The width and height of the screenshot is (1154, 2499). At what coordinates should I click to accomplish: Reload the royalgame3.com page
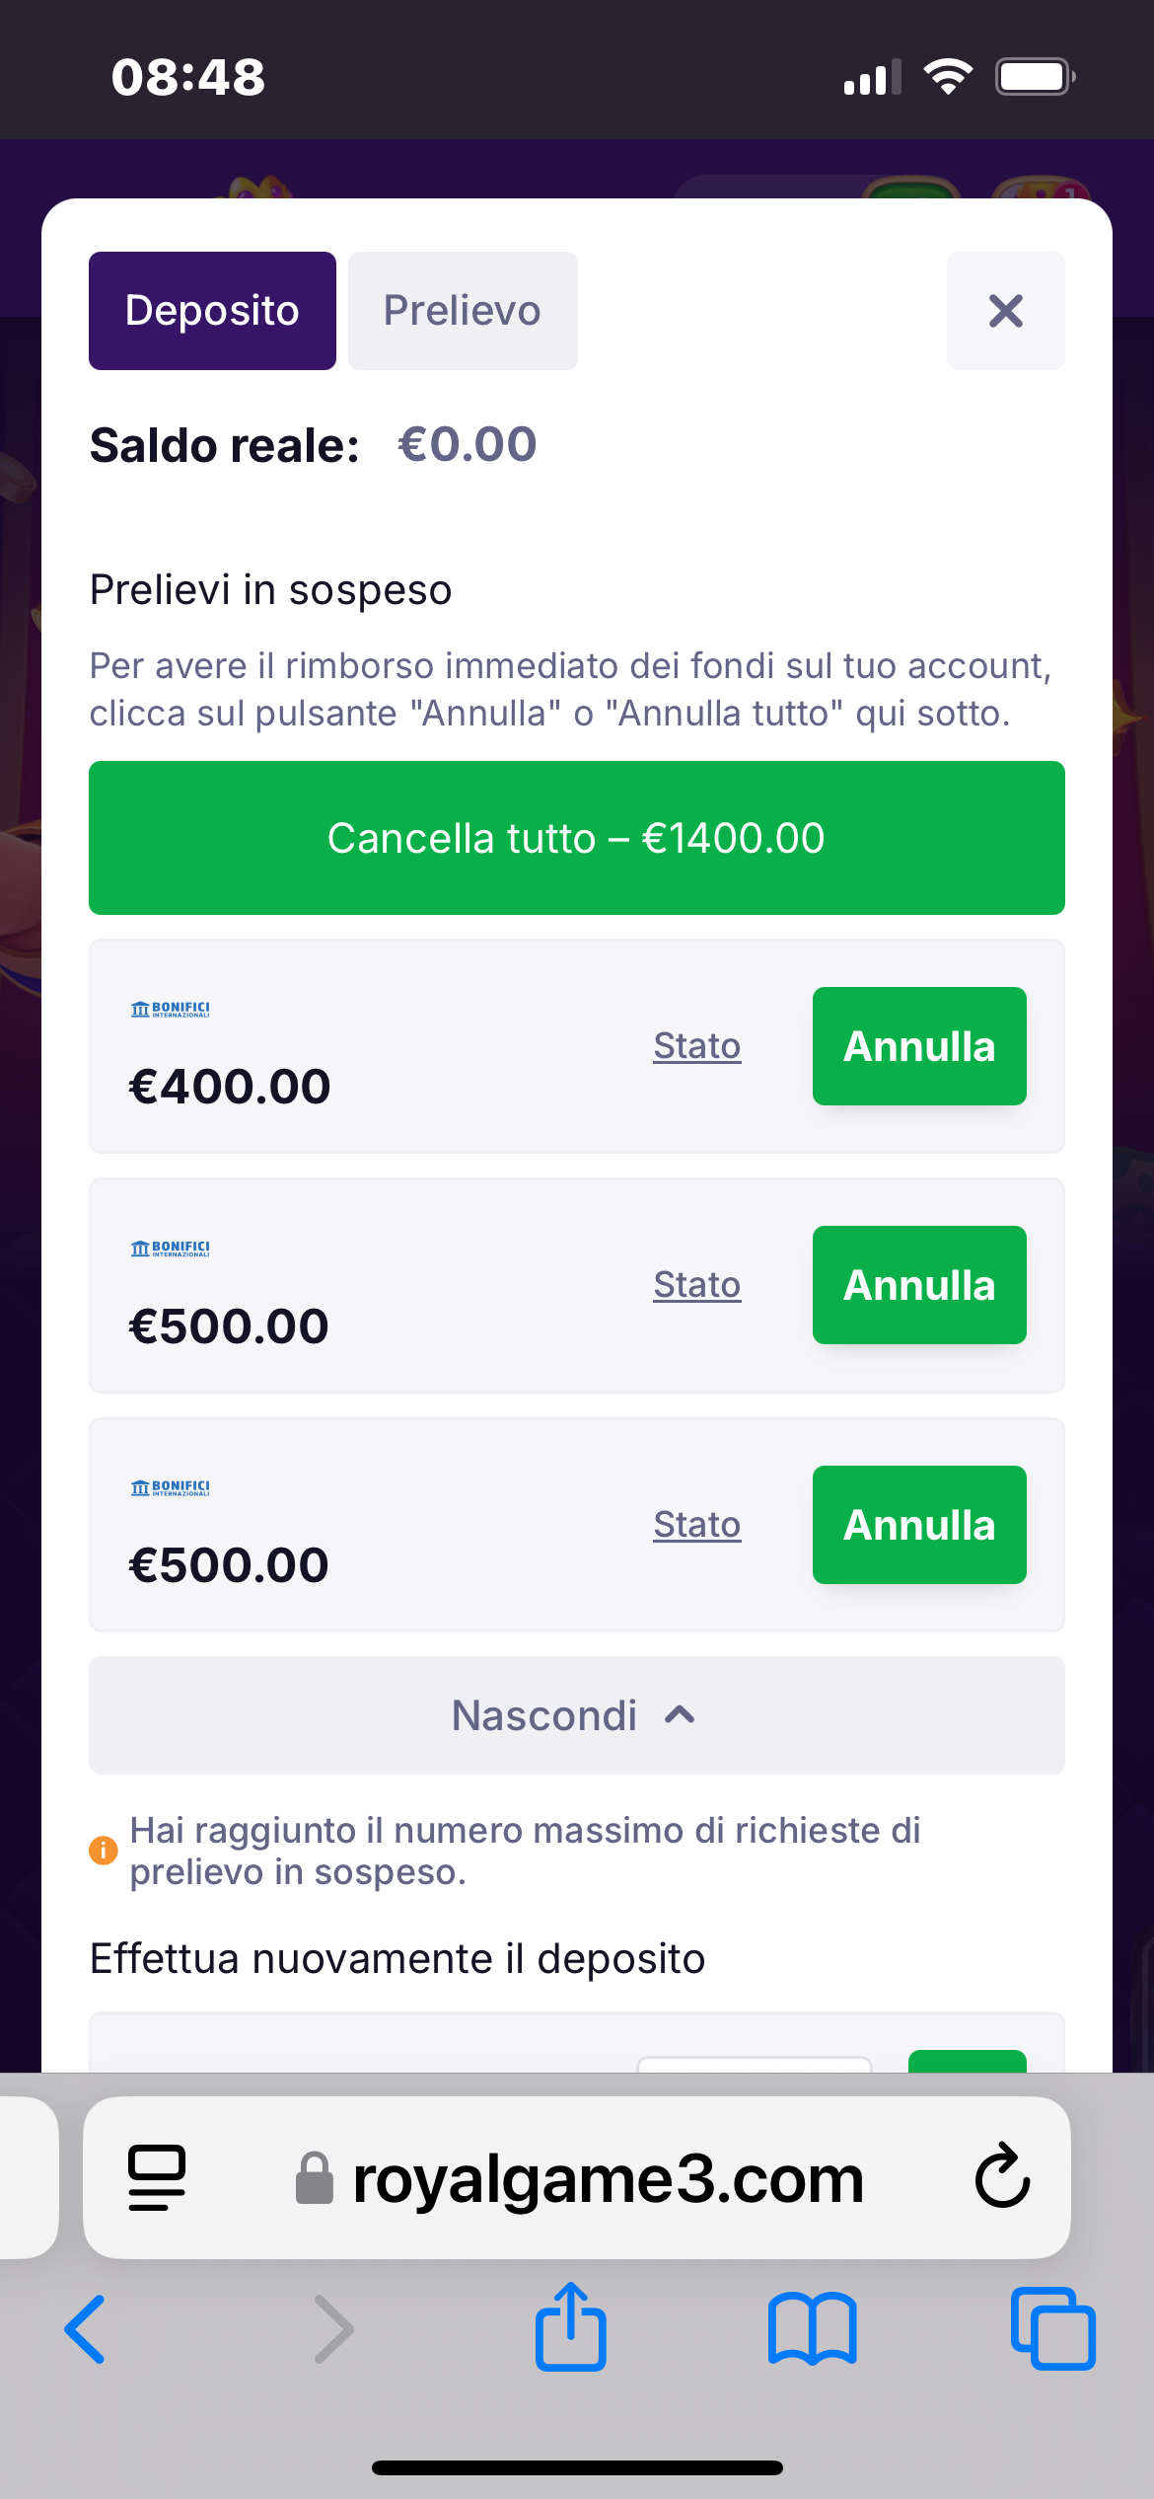(1002, 2177)
